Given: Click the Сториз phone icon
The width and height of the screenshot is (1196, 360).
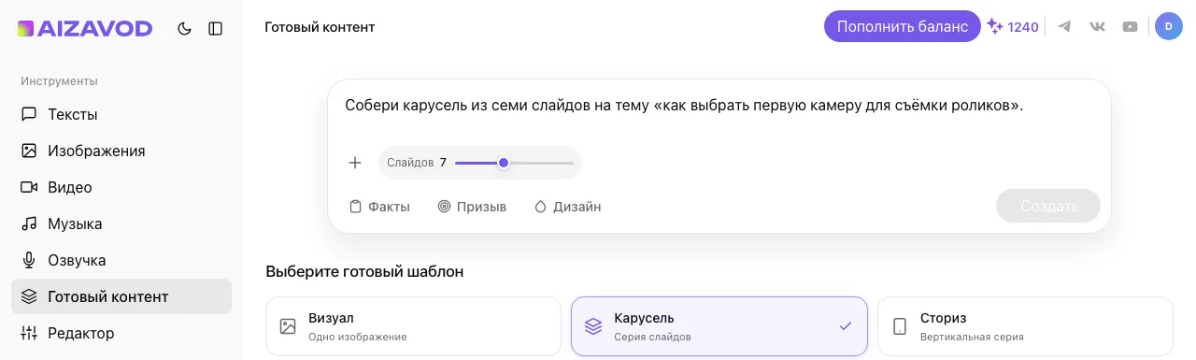Looking at the screenshot, I should pyautogui.click(x=899, y=326).
